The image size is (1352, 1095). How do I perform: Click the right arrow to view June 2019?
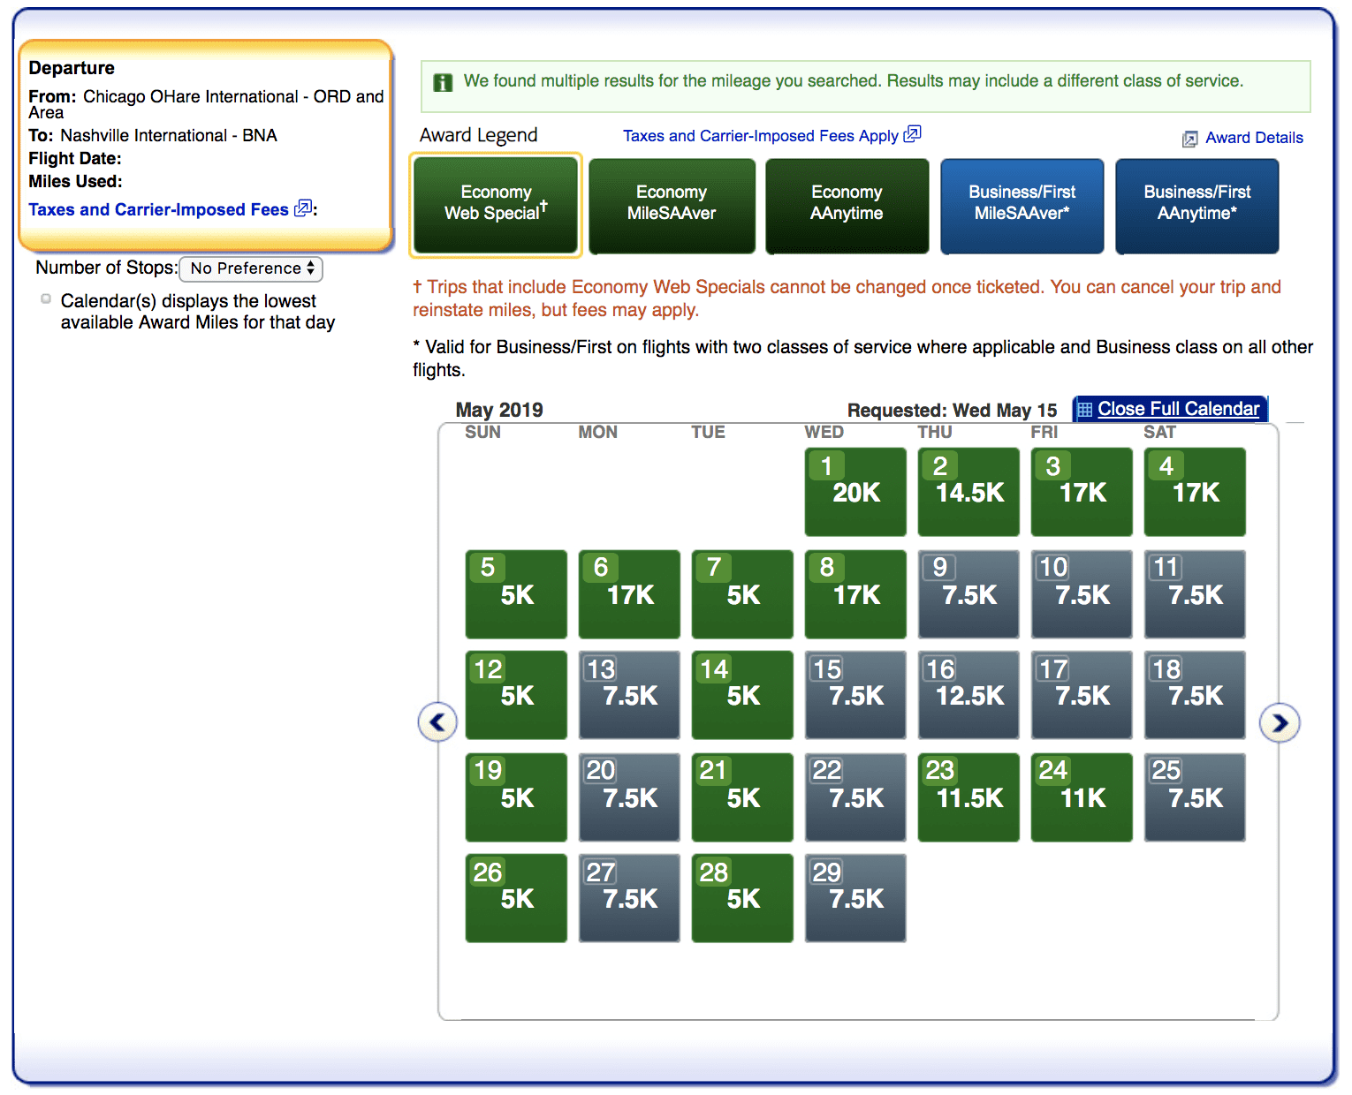tap(1280, 721)
